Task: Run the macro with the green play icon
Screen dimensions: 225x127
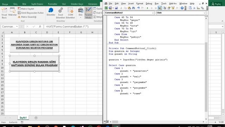Action: (x=147, y=8)
